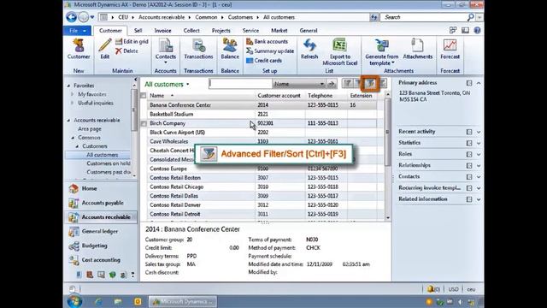
Task: Sort by Customer account column header
Action: (279, 95)
